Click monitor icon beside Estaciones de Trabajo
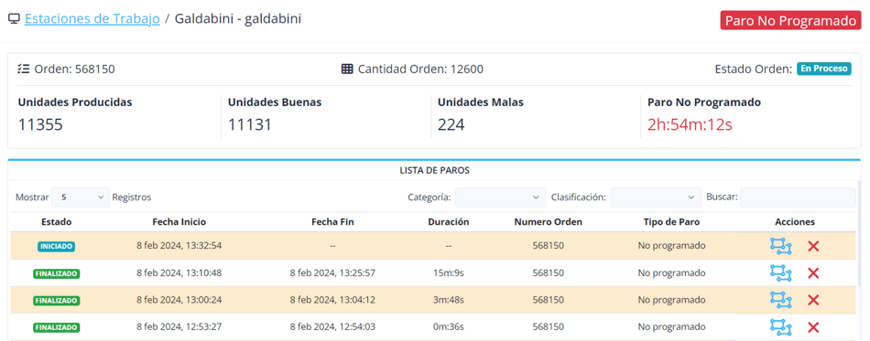The height and width of the screenshot is (341, 870). point(14,19)
